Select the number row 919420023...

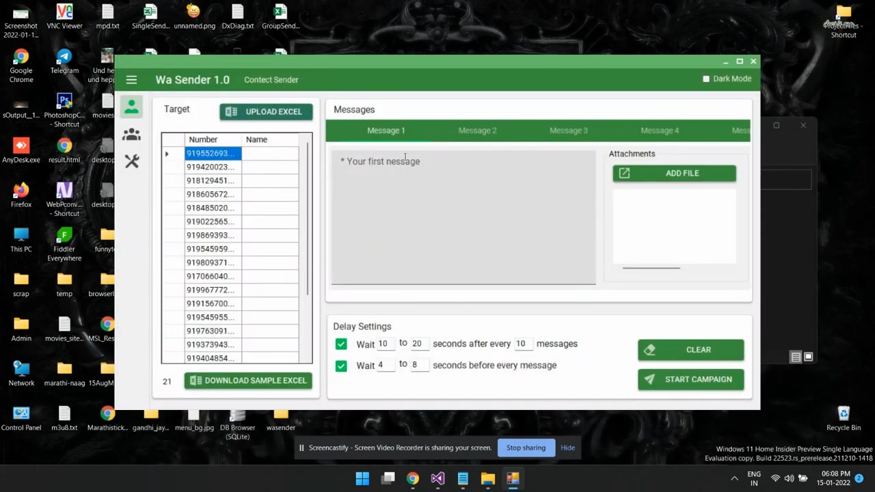coord(213,167)
